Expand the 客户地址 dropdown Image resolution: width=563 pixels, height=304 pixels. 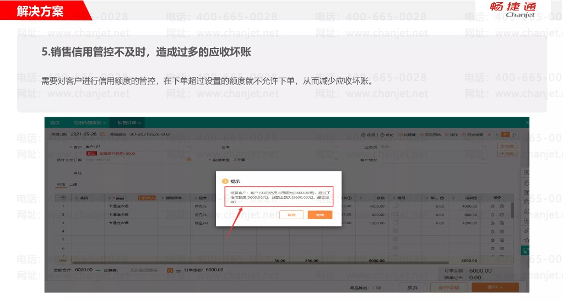(x=484, y=159)
